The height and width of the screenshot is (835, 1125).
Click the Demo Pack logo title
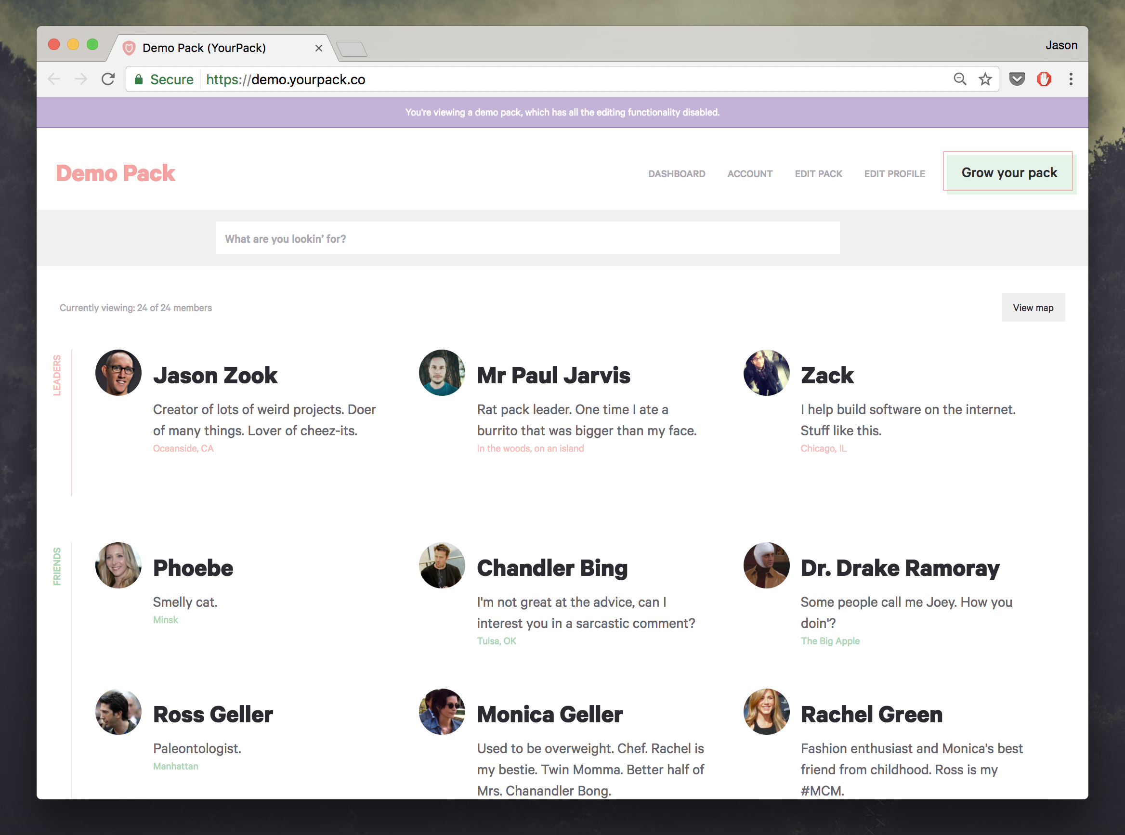pyautogui.click(x=115, y=173)
